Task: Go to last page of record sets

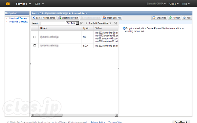Action: coord(116,23)
